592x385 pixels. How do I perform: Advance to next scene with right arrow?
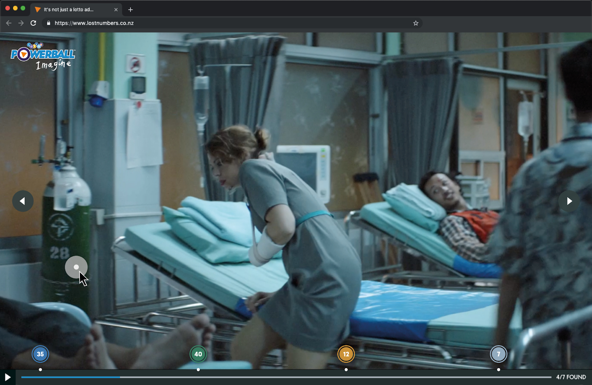(x=569, y=201)
